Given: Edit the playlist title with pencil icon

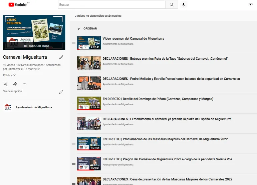Looking at the screenshot, I should click(x=61, y=57).
